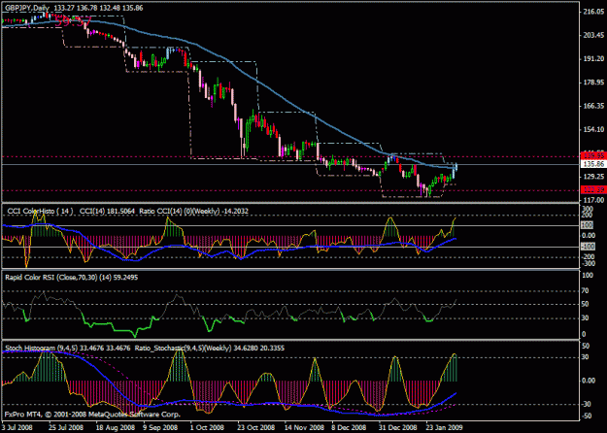Select the 129.25 price axis label
The width and height of the screenshot is (607, 433).
tap(593, 177)
